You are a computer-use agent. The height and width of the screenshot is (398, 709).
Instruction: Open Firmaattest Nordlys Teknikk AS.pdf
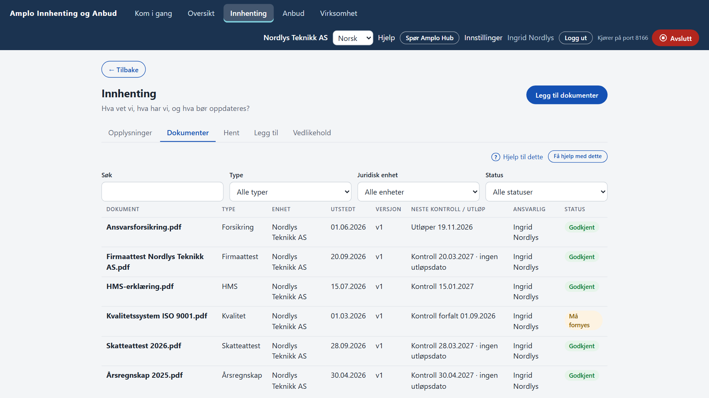(155, 262)
